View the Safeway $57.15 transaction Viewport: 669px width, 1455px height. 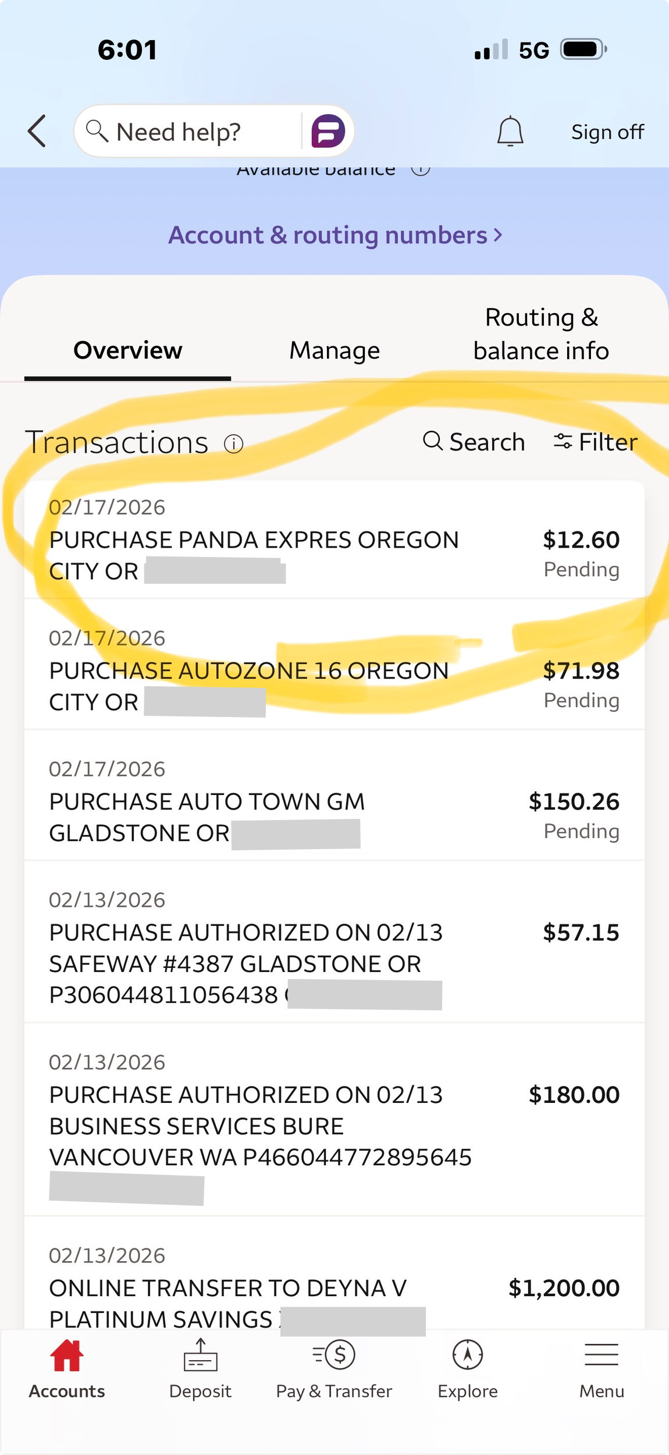(334, 949)
